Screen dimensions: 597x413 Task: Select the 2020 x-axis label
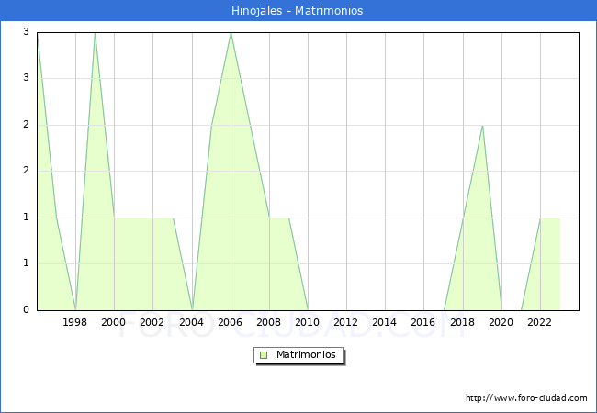(x=501, y=322)
